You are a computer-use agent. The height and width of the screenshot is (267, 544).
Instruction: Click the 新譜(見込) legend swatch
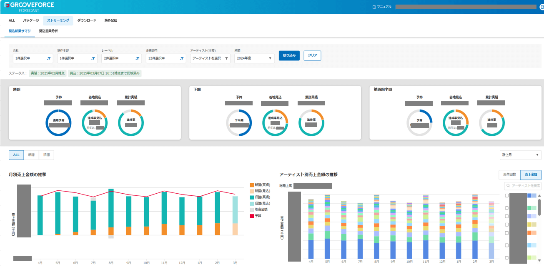tap(252, 191)
